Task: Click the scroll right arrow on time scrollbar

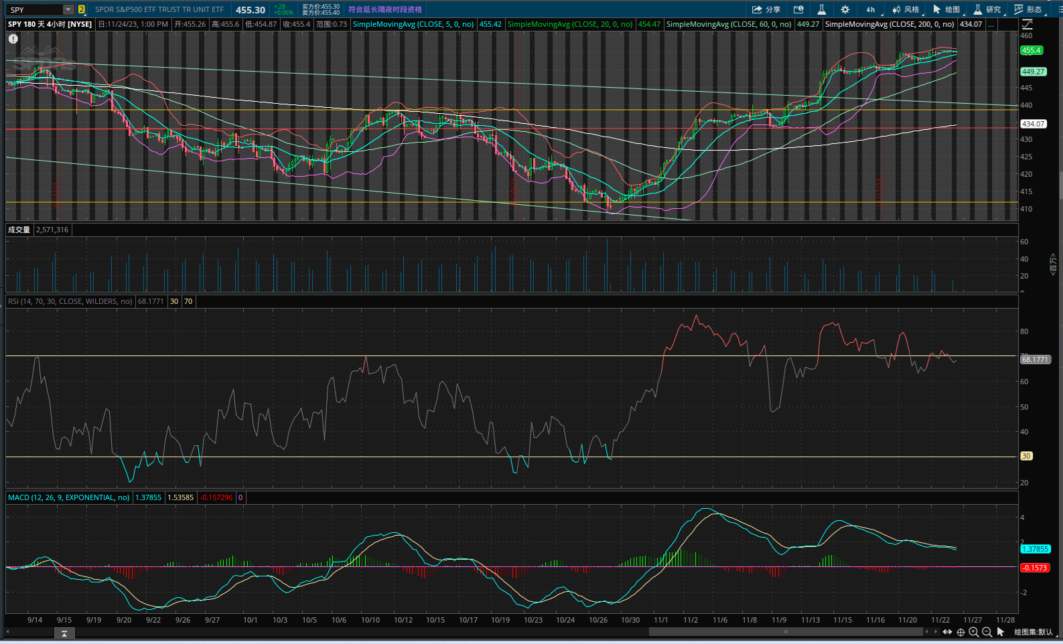Action: 936,631
